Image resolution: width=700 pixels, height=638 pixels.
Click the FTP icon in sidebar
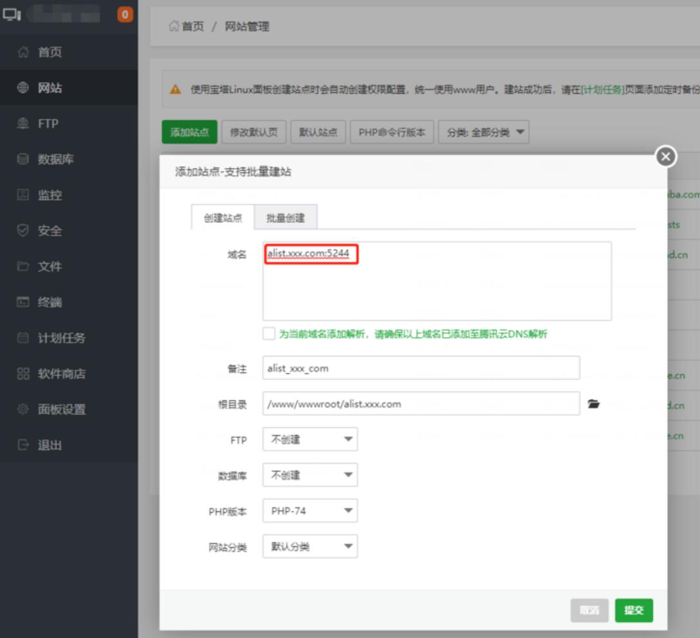pos(23,124)
